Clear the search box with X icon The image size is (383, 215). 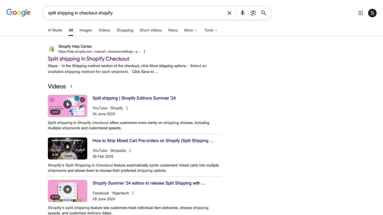(x=229, y=13)
